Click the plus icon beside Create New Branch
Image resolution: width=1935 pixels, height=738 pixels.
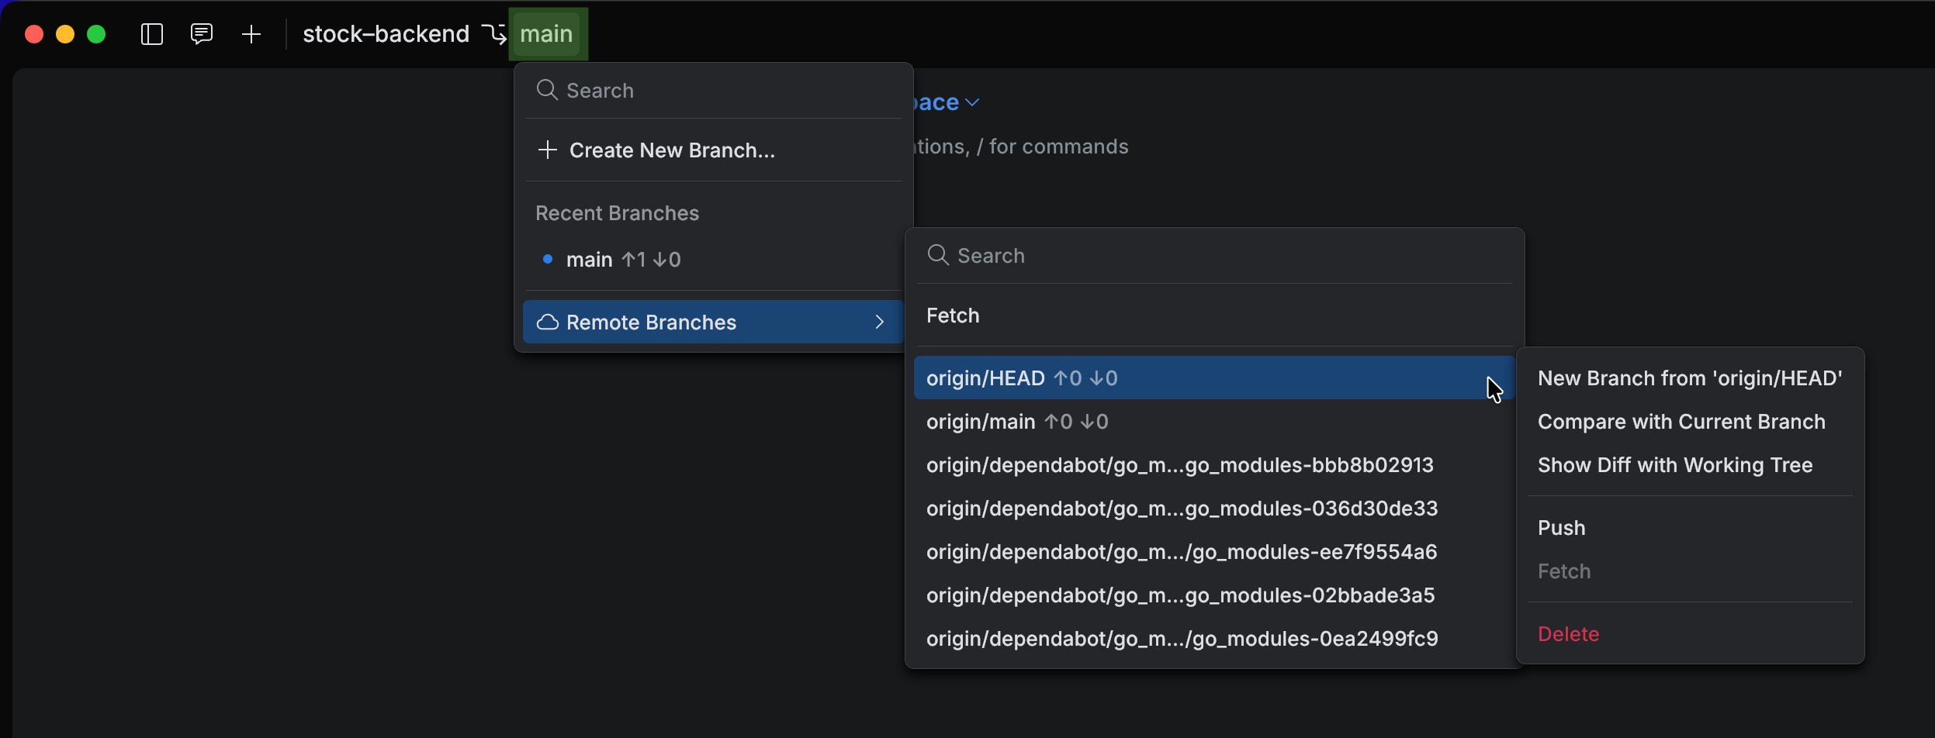[x=548, y=150]
